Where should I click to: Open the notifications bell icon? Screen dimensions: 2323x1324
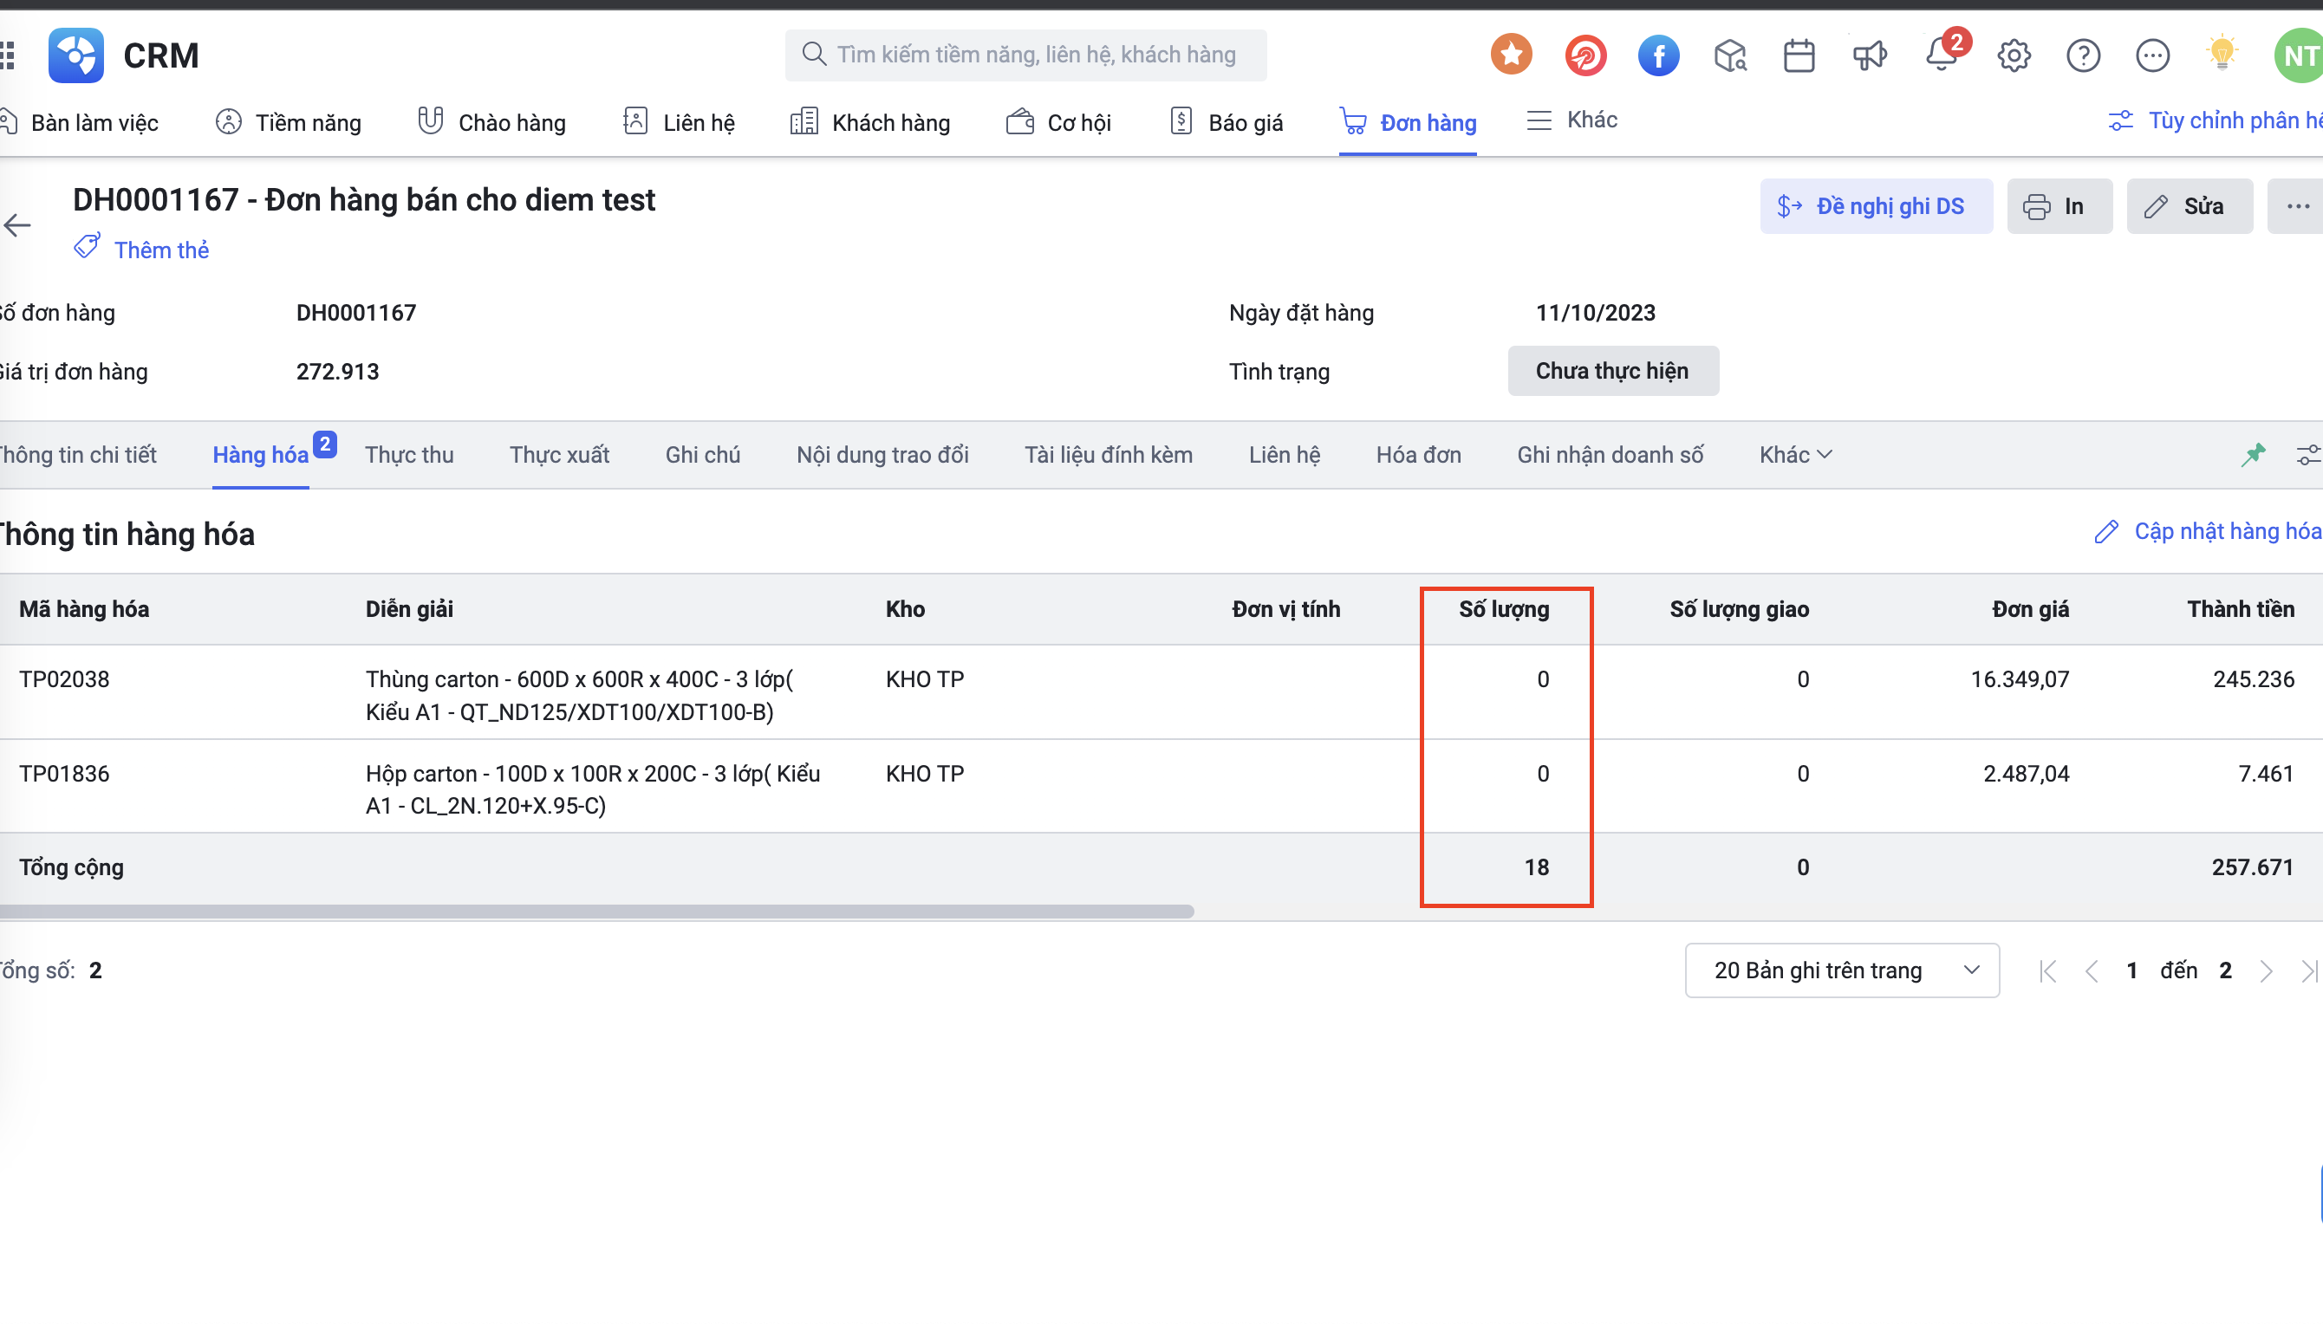(1942, 55)
